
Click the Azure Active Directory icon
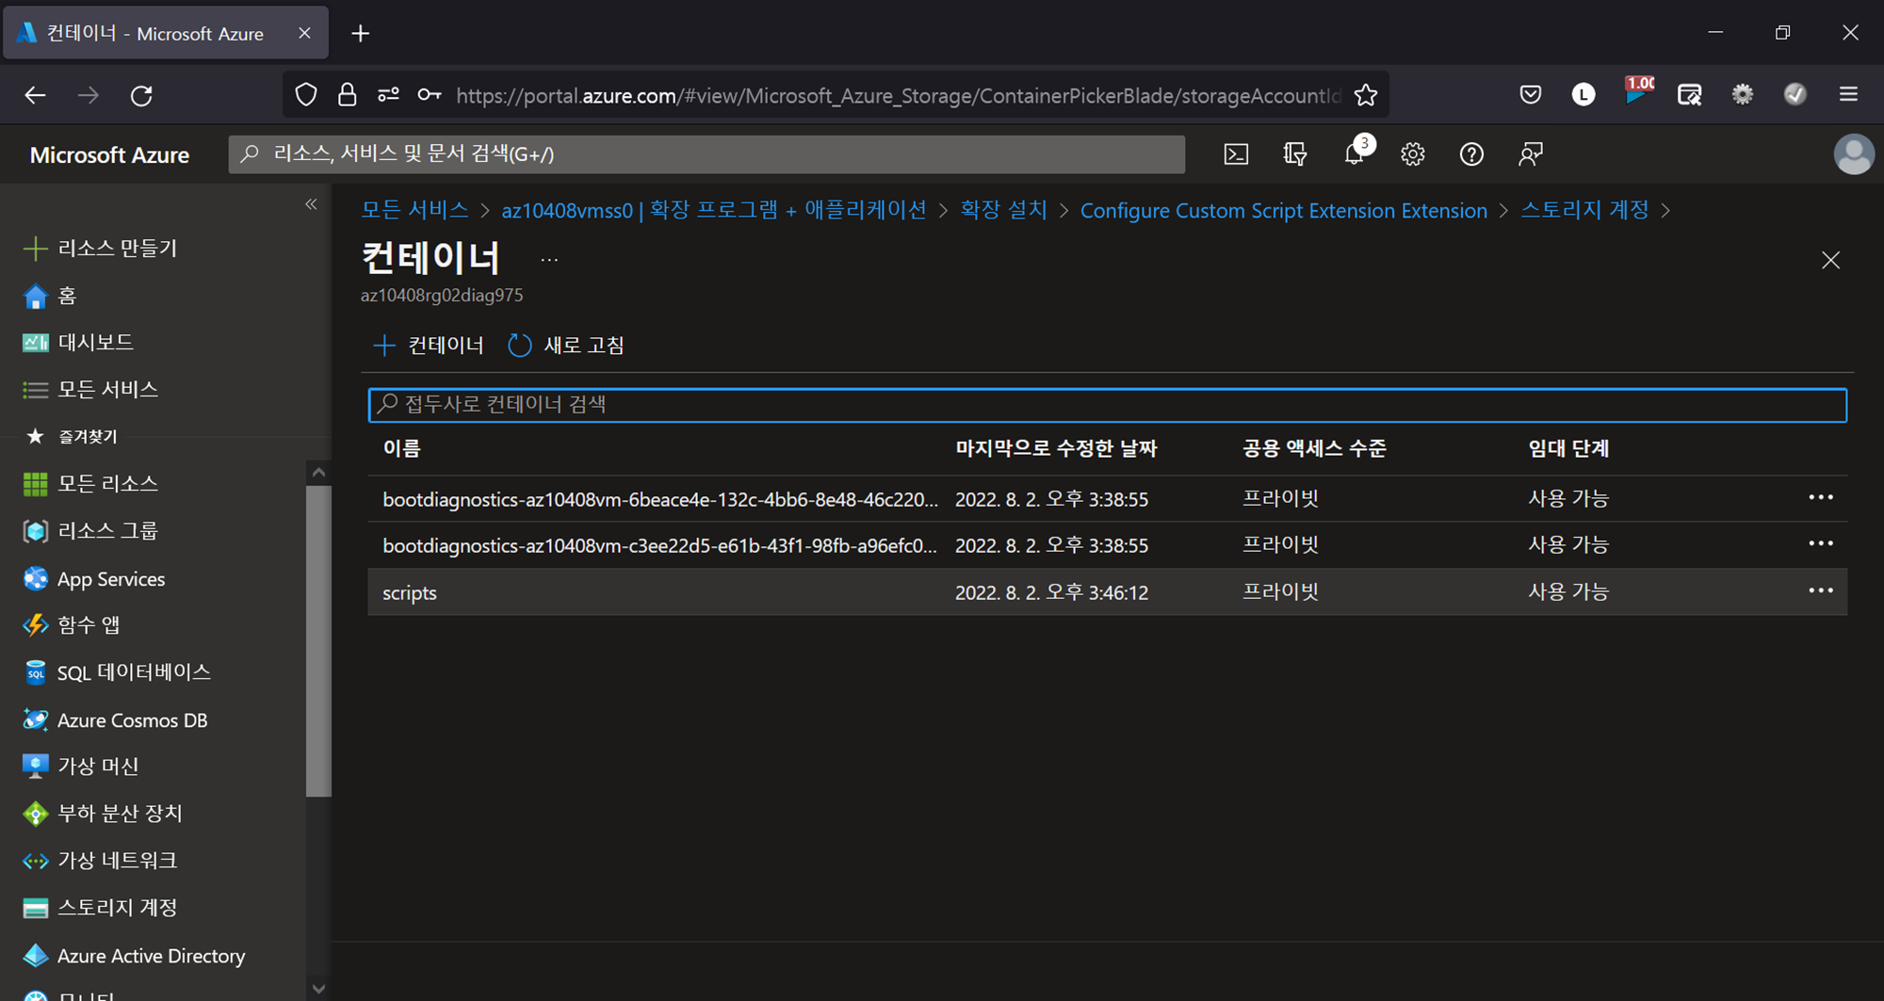(35, 955)
